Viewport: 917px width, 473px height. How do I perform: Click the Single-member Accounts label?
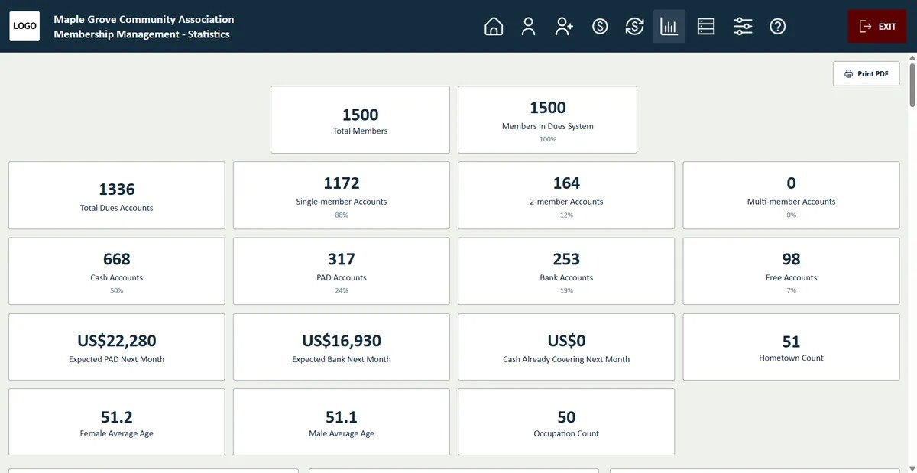[x=342, y=202]
